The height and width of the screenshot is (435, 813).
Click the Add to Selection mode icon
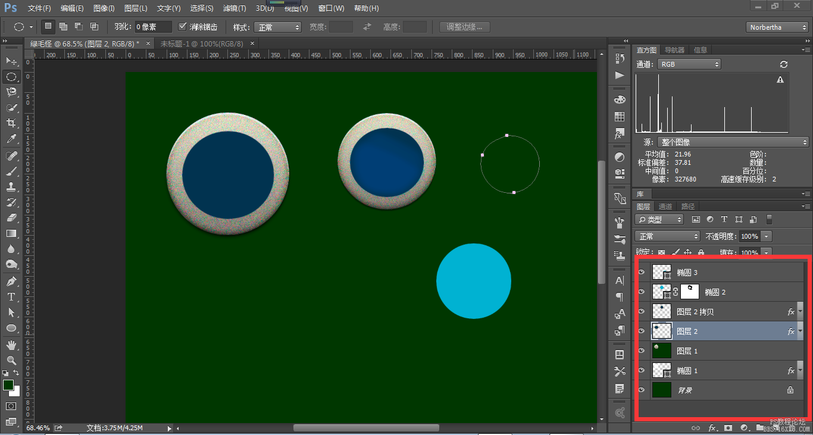pos(63,27)
